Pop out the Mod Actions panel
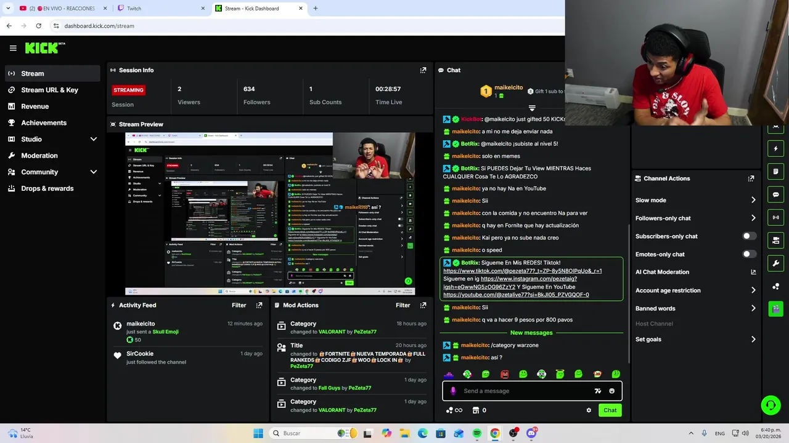The width and height of the screenshot is (789, 443). pos(423,305)
